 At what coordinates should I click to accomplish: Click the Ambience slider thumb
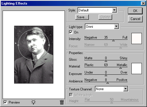coord(108,83)
